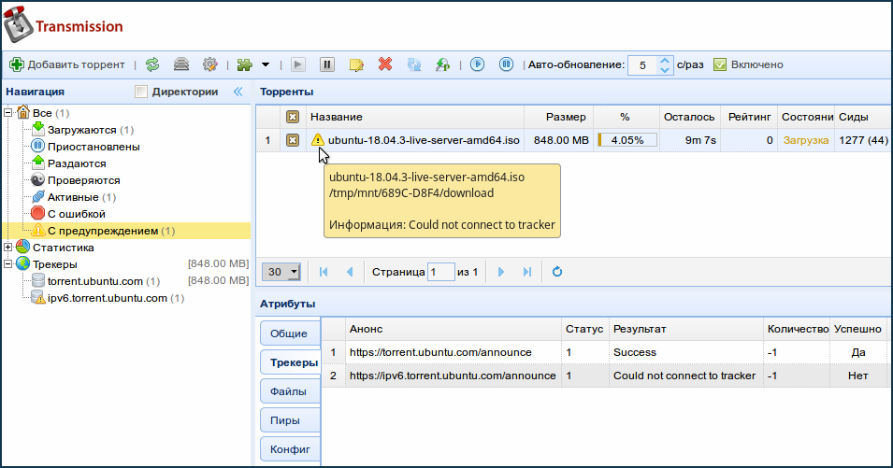Click the blue round start all icon

[x=477, y=64]
